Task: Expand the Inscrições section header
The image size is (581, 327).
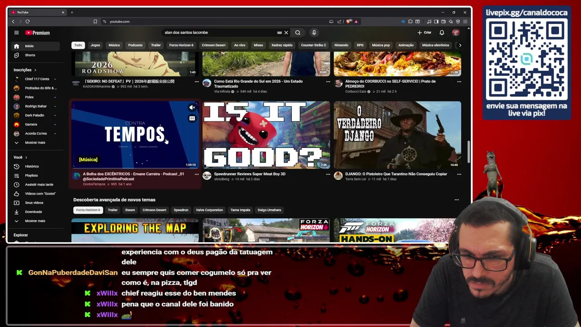Action: click(x=25, y=70)
